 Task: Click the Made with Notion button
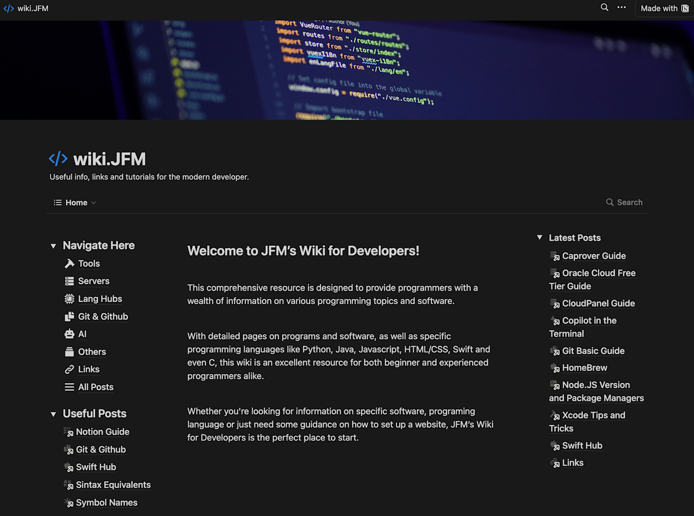click(665, 8)
